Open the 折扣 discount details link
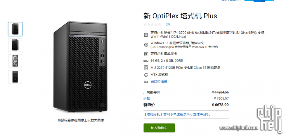 pyautogui.click(x=147, y=98)
